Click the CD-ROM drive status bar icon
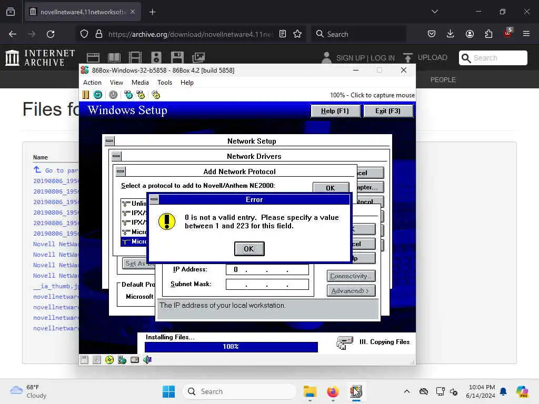 [x=109, y=360]
